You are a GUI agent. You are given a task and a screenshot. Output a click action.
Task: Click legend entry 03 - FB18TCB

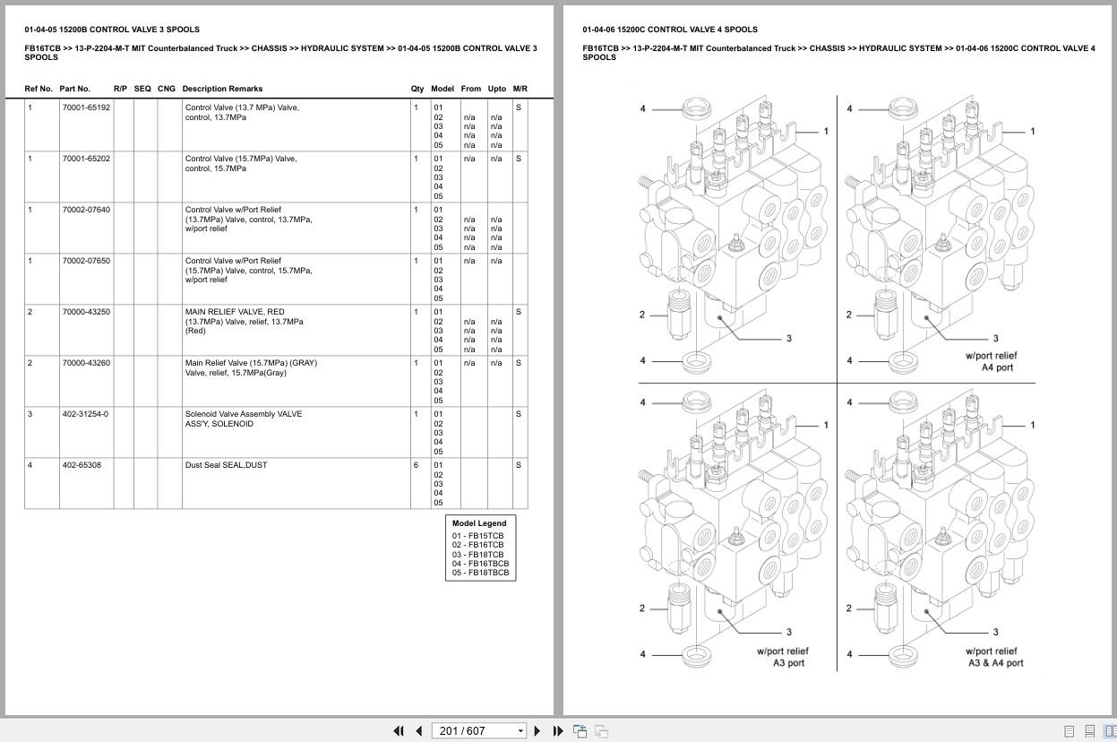tap(477, 555)
